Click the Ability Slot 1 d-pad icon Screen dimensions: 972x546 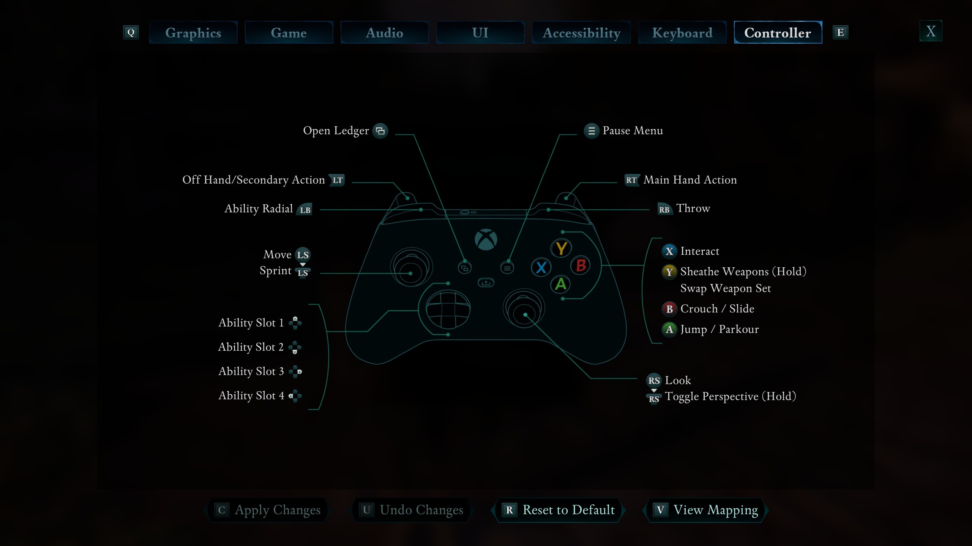[296, 323]
